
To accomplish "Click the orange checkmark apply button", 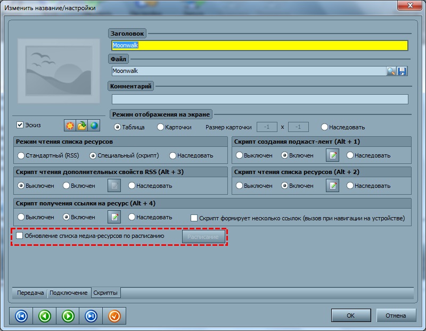I will 114,316.
